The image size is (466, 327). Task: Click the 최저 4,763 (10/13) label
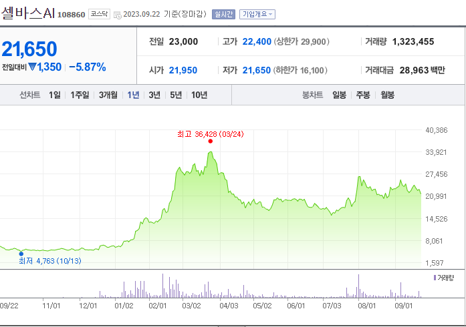[x=50, y=261]
